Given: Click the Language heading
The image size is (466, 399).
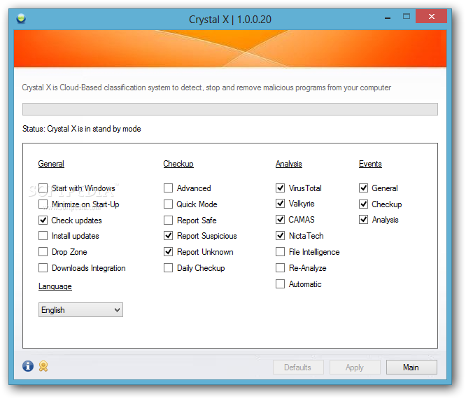Looking at the screenshot, I should 55,286.
